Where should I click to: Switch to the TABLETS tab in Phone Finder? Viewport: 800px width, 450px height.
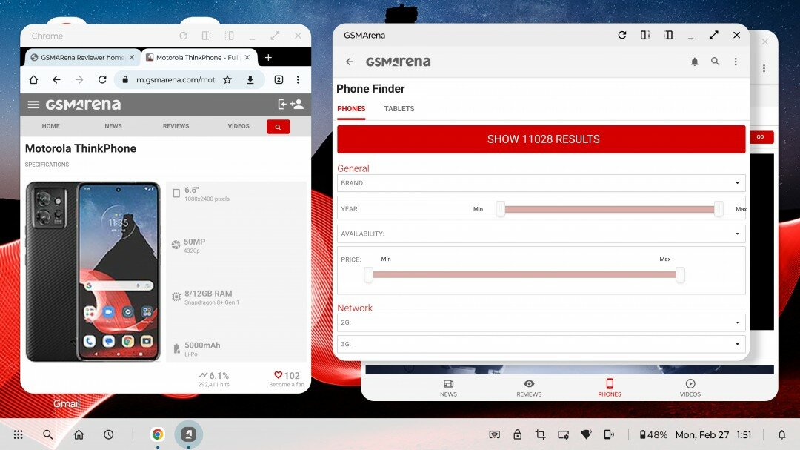point(399,109)
